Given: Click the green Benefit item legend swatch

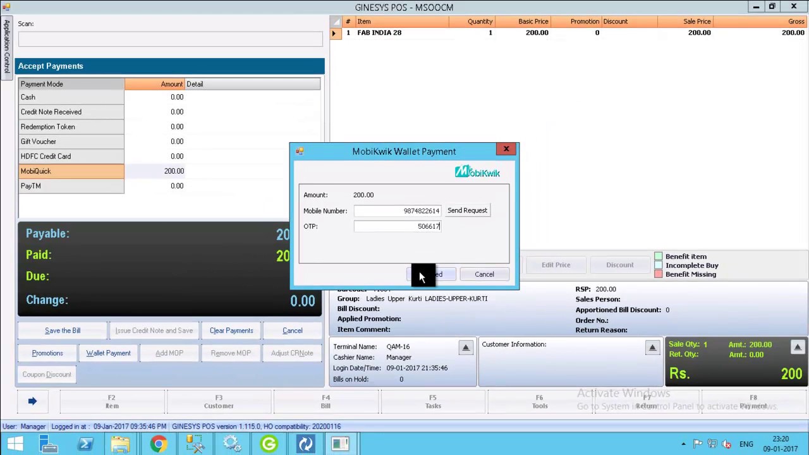Looking at the screenshot, I should [659, 257].
